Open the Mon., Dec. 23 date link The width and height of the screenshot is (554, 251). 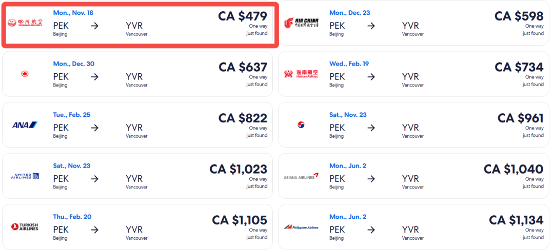[350, 13]
